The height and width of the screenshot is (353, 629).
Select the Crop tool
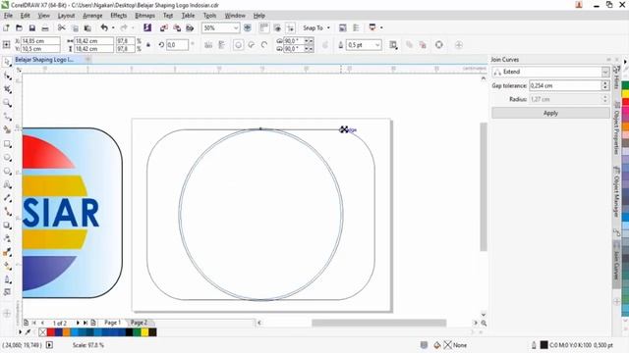click(x=7, y=89)
